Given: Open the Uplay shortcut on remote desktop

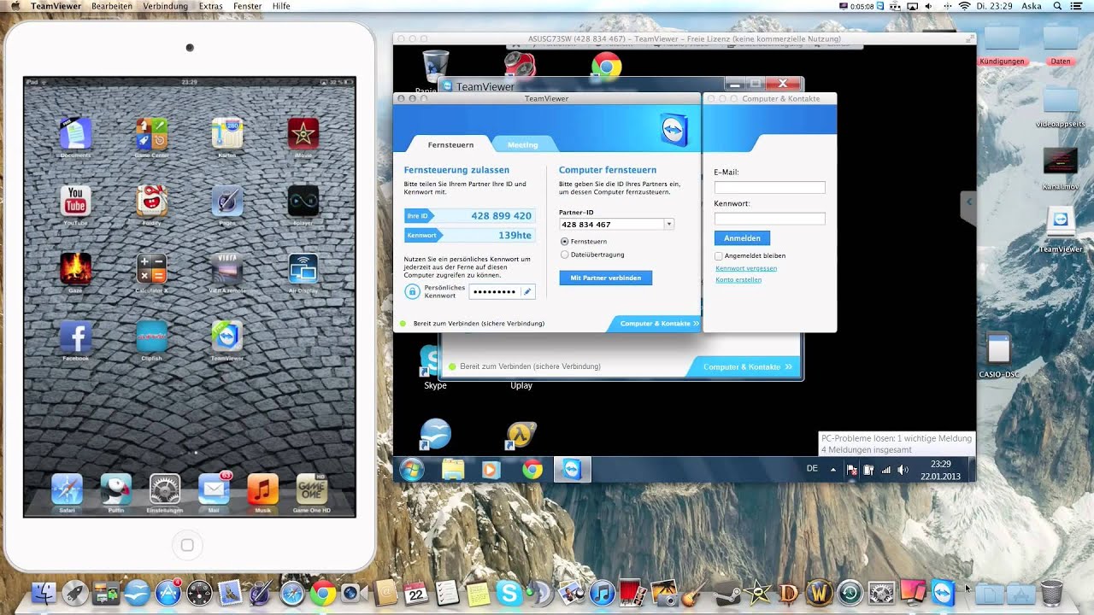Looking at the screenshot, I should (521, 385).
